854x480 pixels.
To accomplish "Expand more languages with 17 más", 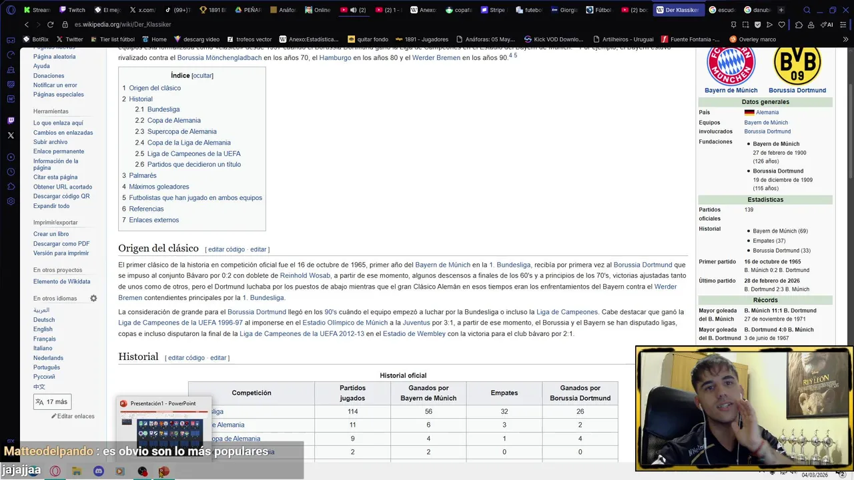I will coord(52,402).
